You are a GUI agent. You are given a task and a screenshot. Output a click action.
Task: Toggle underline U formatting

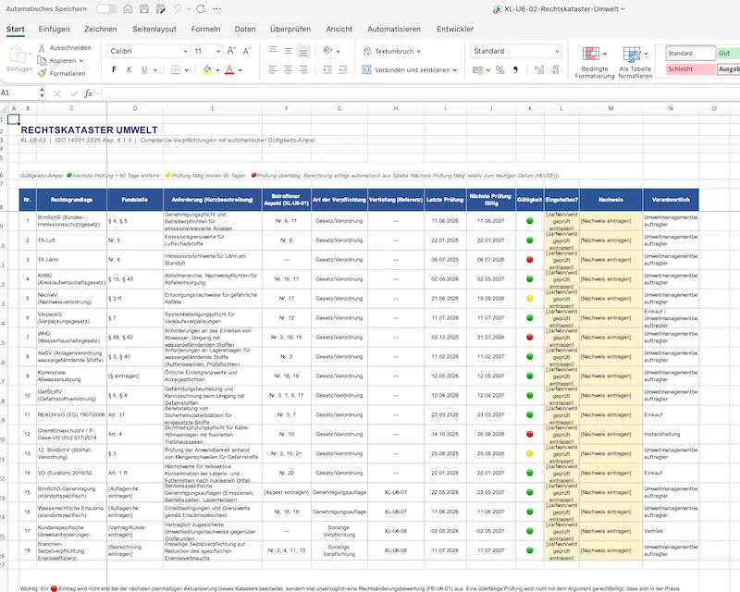point(144,70)
